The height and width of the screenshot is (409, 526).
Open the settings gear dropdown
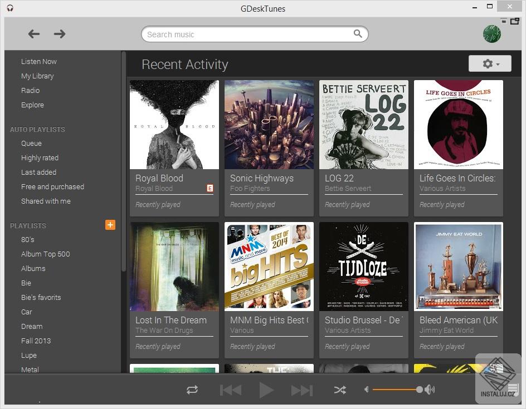(490, 63)
